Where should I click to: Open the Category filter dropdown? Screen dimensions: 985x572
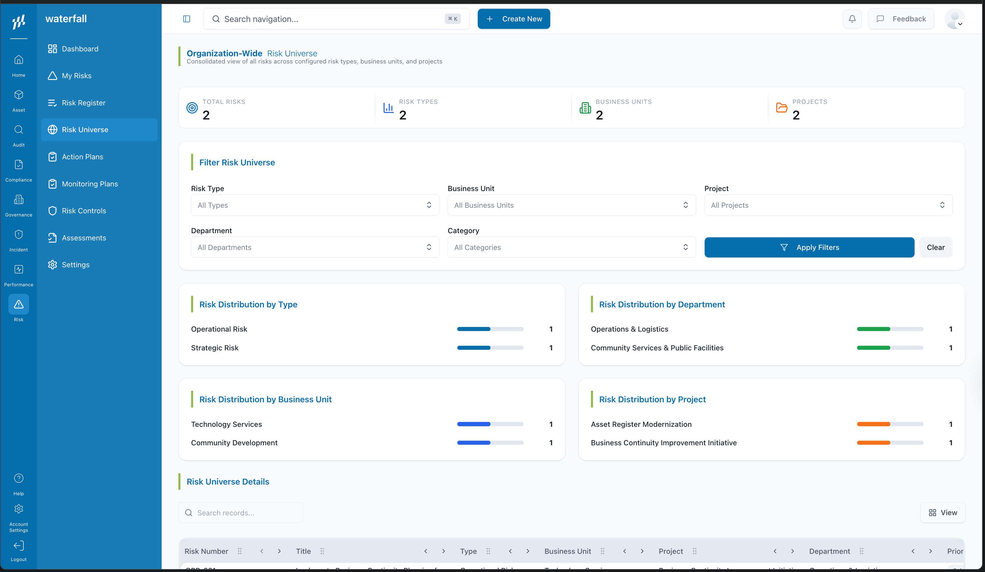(572, 247)
